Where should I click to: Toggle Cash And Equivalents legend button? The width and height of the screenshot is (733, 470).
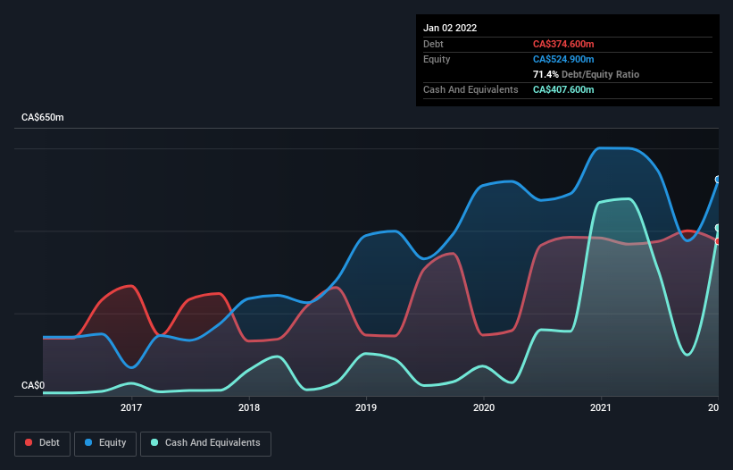(205, 443)
